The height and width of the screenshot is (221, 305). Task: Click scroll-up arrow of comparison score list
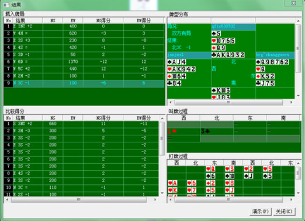point(162,118)
